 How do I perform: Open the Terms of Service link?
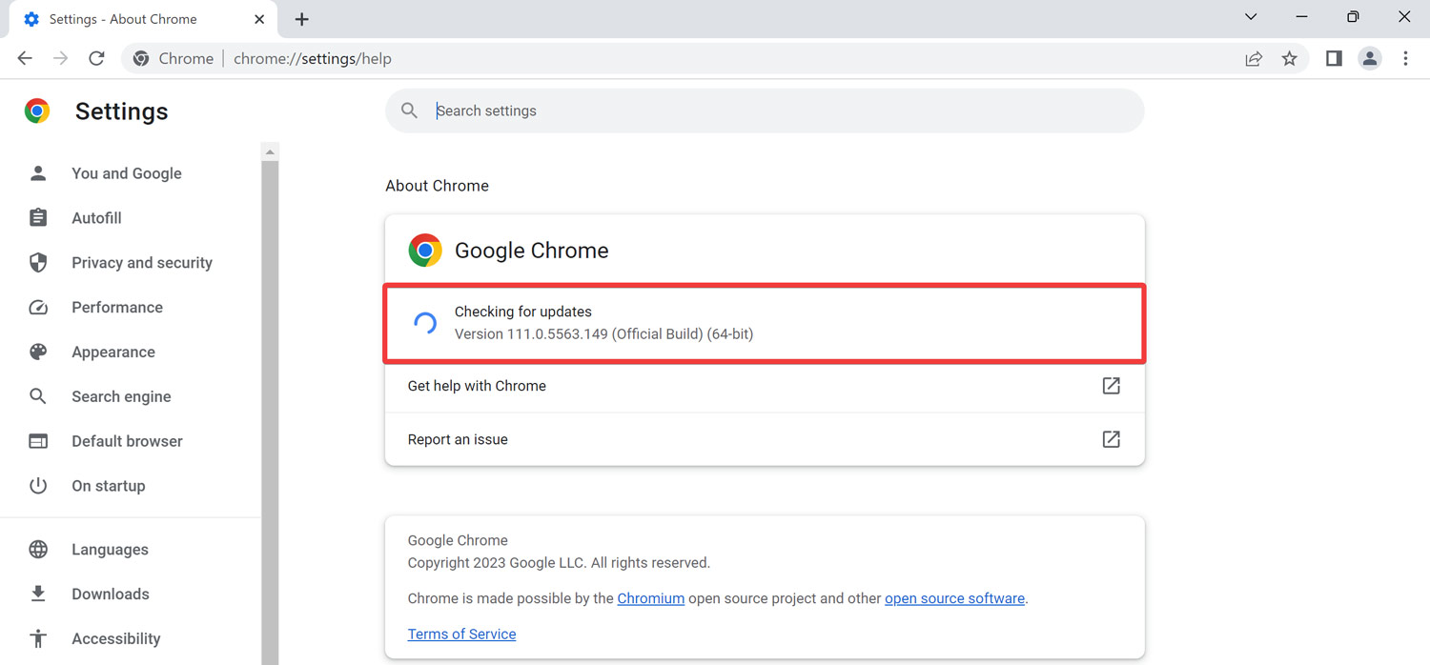click(x=461, y=634)
